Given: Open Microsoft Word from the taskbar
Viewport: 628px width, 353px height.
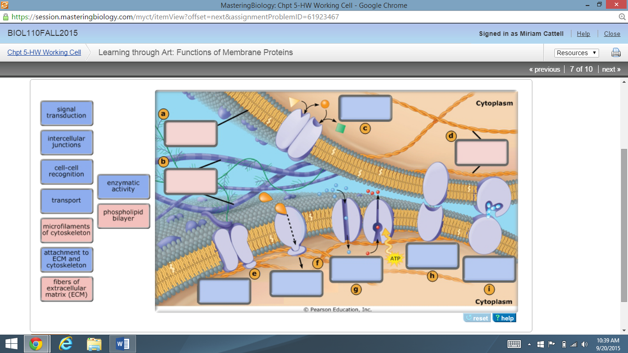Looking at the screenshot, I should tap(123, 344).
